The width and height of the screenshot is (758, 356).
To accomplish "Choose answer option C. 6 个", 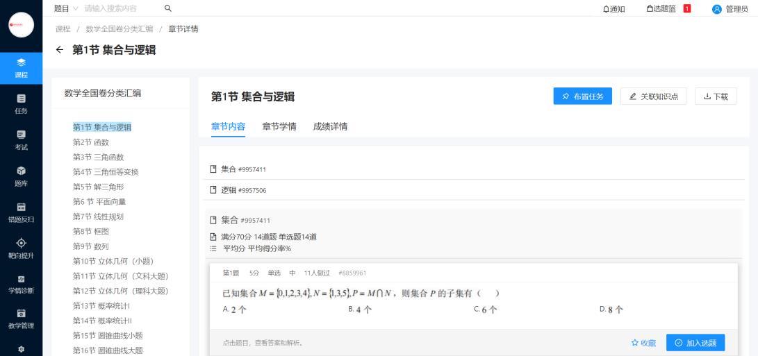I will coord(486,310).
